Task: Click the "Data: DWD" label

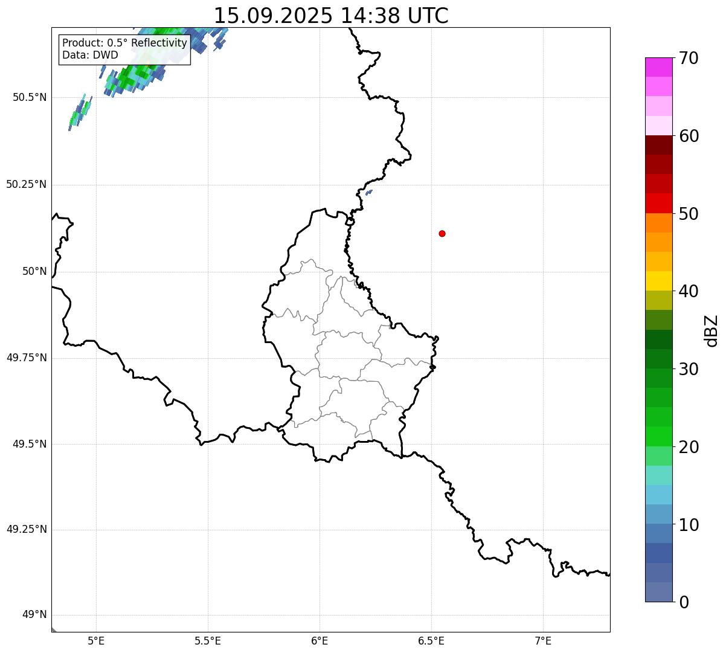Action: click(x=90, y=55)
